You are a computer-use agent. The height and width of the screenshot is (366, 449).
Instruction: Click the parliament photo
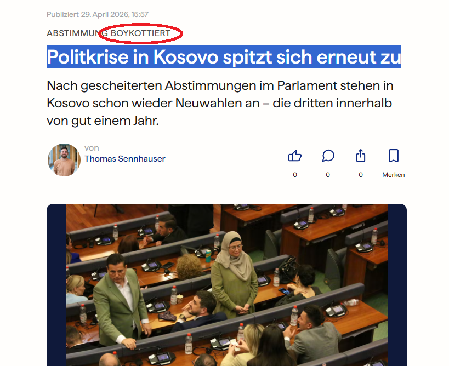[226, 285]
